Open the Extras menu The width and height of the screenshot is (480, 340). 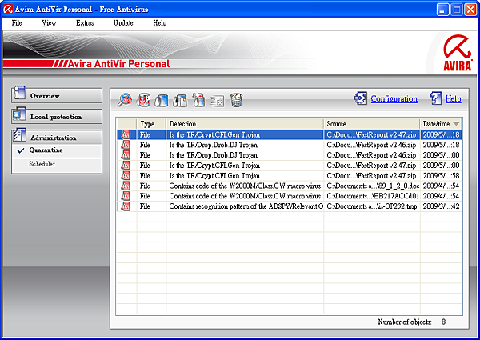click(x=85, y=23)
